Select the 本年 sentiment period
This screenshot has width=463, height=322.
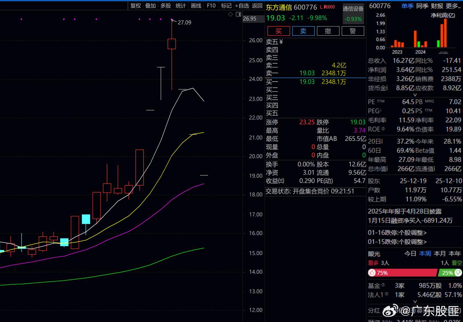coord(455,254)
